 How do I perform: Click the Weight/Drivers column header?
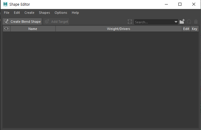coord(119,29)
